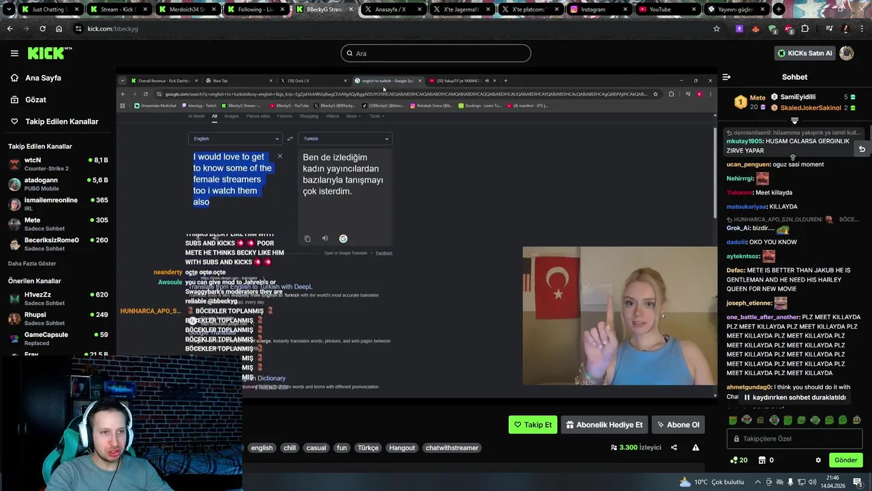
Task: Click Abonelik Hediye Et button
Action: point(604,425)
